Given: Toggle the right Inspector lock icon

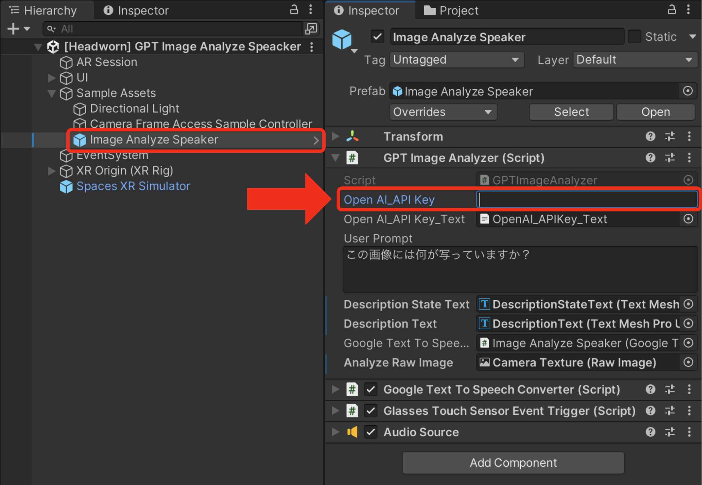Looking at the screenshot, I should pos(672,10).
